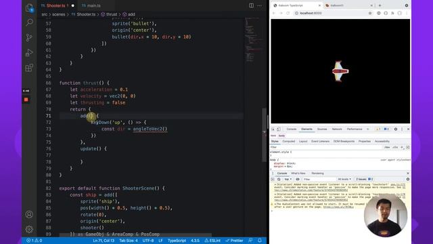Open the Accounts menu in the activity bar
Viewport: 433px width, 244px height.
pos(29,214)
